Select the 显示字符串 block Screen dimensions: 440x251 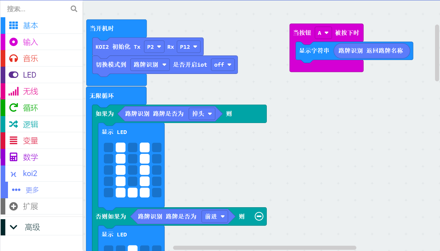pyautogui.click(x=314, y=51)
